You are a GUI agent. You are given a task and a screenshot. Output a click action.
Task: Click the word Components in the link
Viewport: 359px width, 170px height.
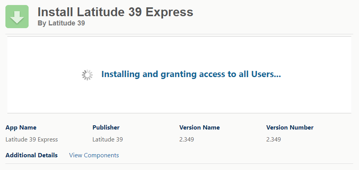[101, 155]
